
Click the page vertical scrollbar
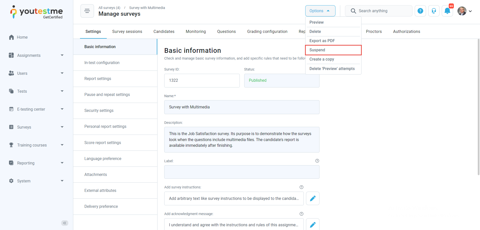[x=478, y=107]
